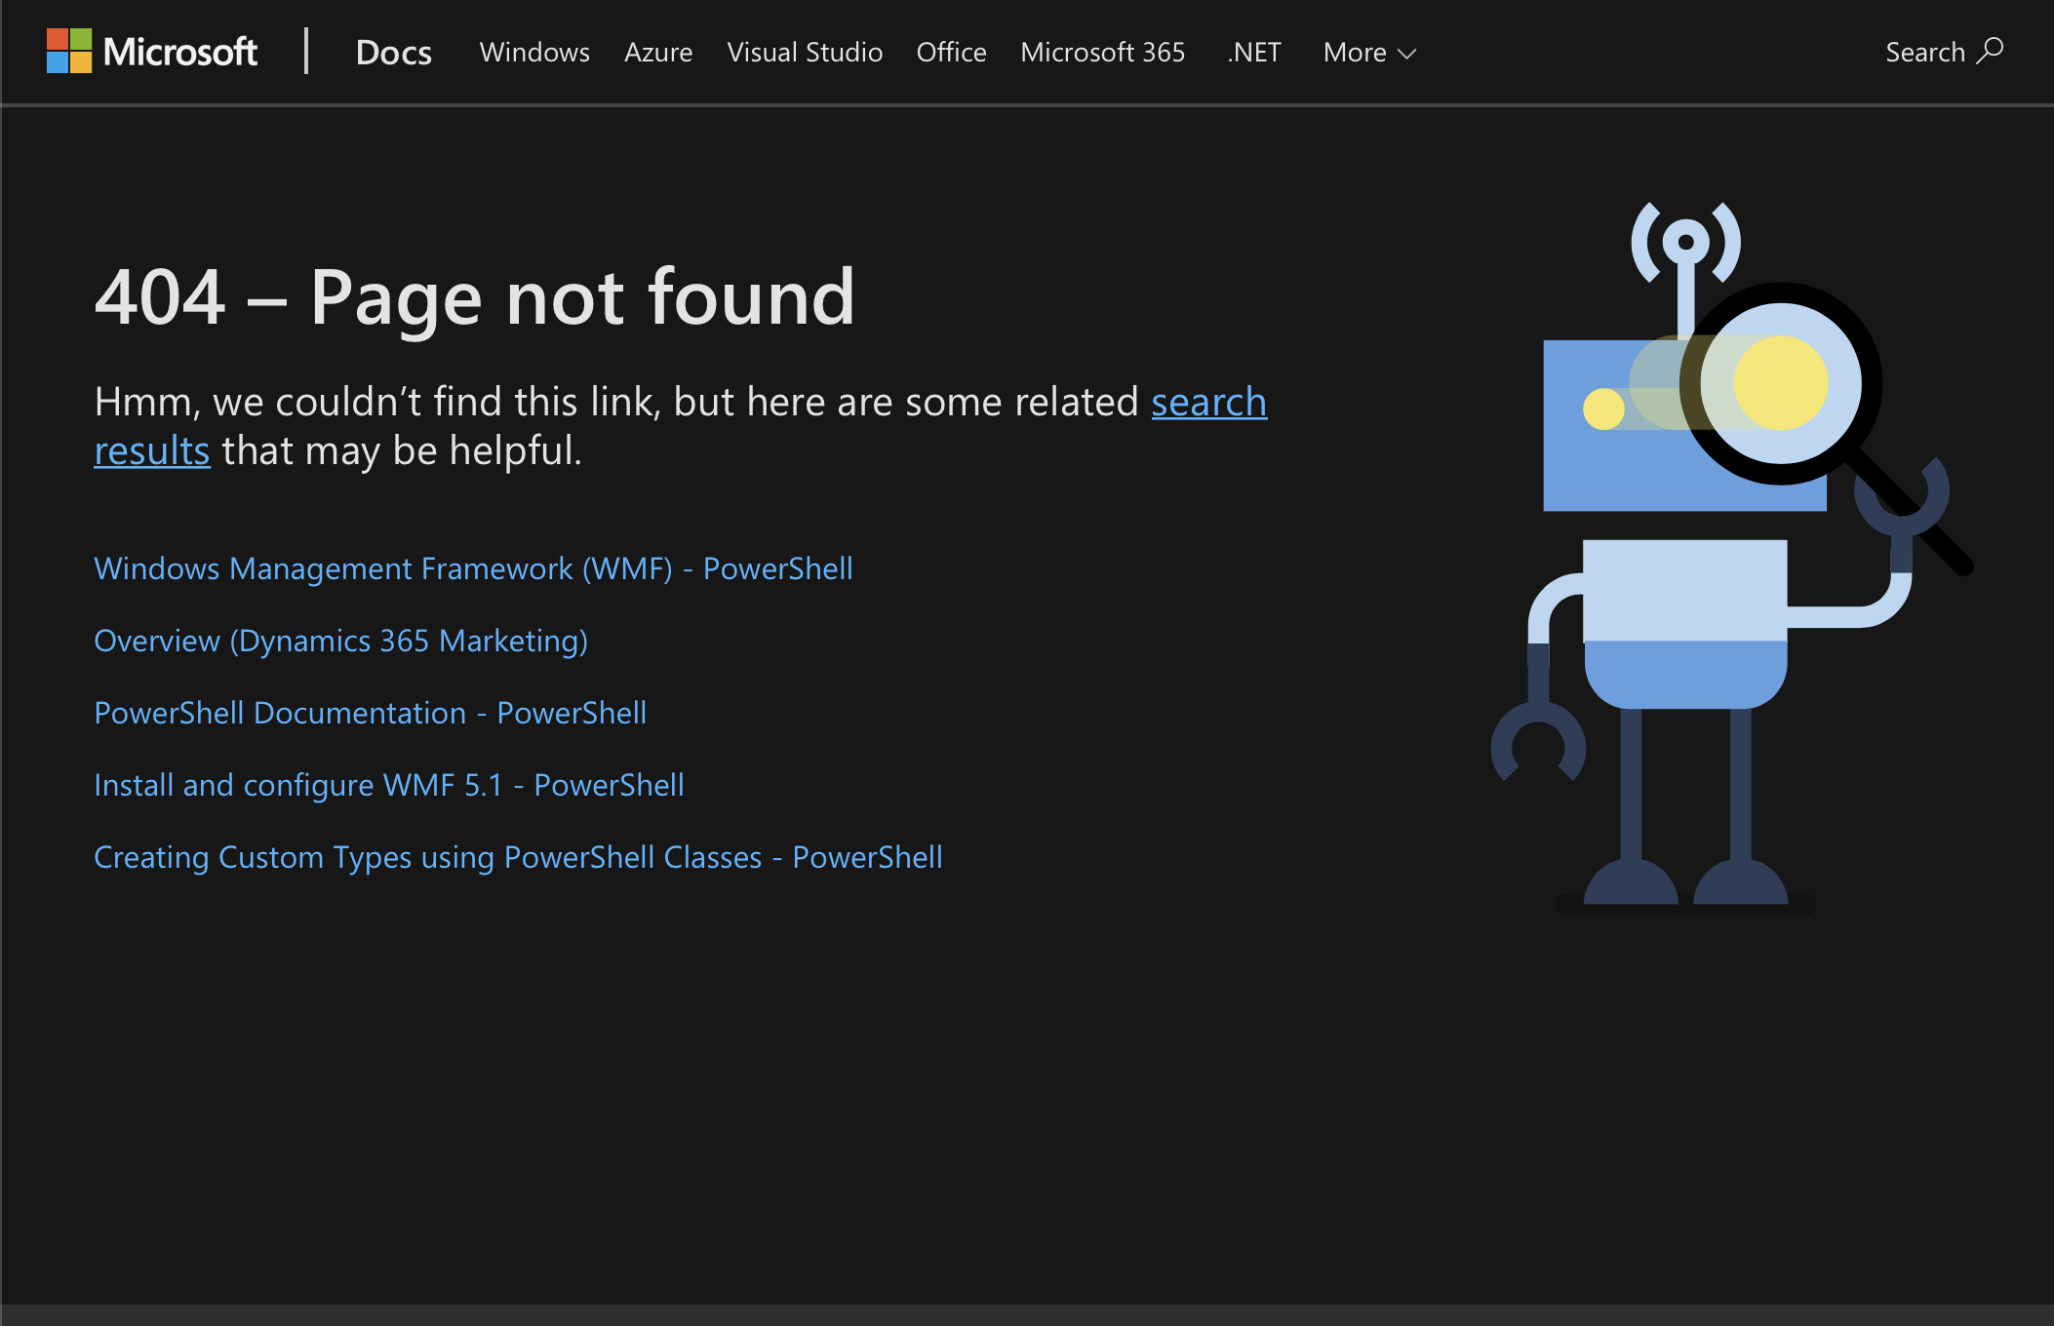Choose Microsoft 365 in the header

pos(1102,53)
